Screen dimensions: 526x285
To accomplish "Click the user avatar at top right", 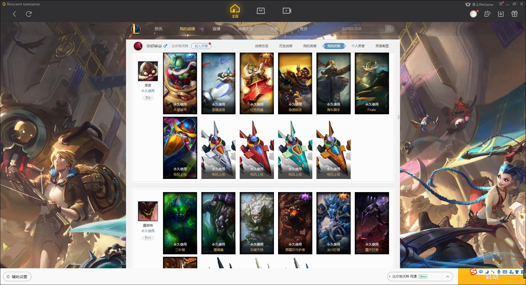I will click(473, 14).
